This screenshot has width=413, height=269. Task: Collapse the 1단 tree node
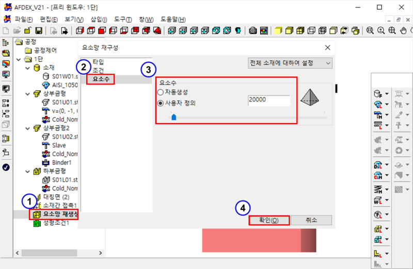[20, 59]
